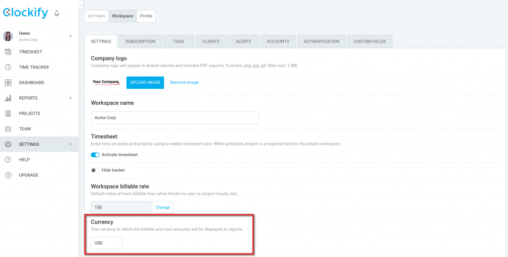Open the CLIENTS tab
This screenshot has height=257, width=508.
(x=211, y=42)
